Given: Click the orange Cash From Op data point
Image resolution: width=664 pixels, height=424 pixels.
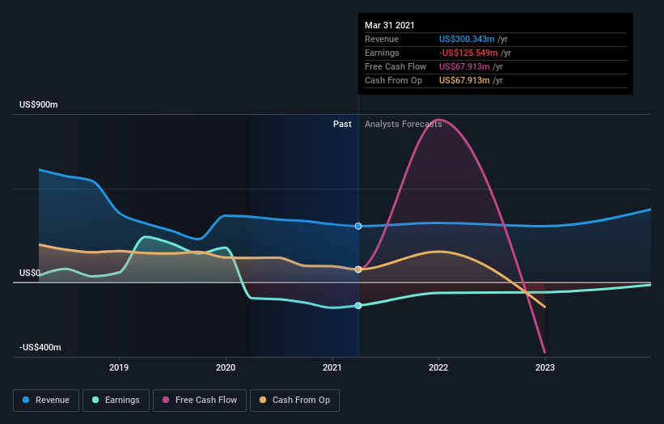Looking at the screenshot, I should [x=358, y=269].
